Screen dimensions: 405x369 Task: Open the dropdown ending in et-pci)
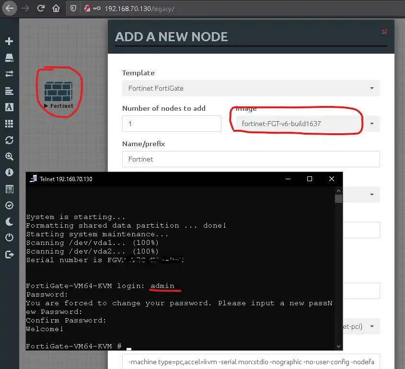361,326
